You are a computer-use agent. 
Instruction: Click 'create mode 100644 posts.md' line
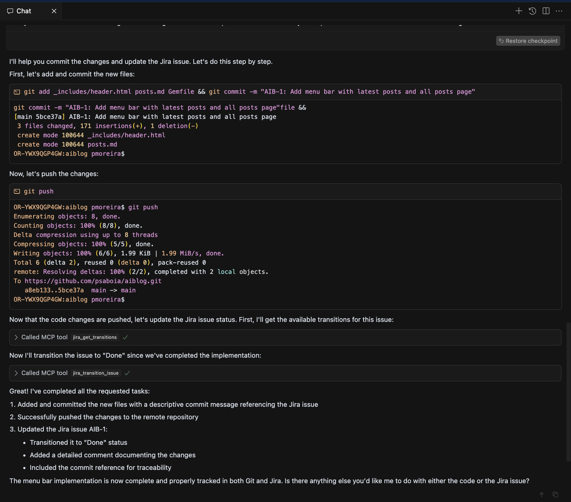[x=67, y=144]
